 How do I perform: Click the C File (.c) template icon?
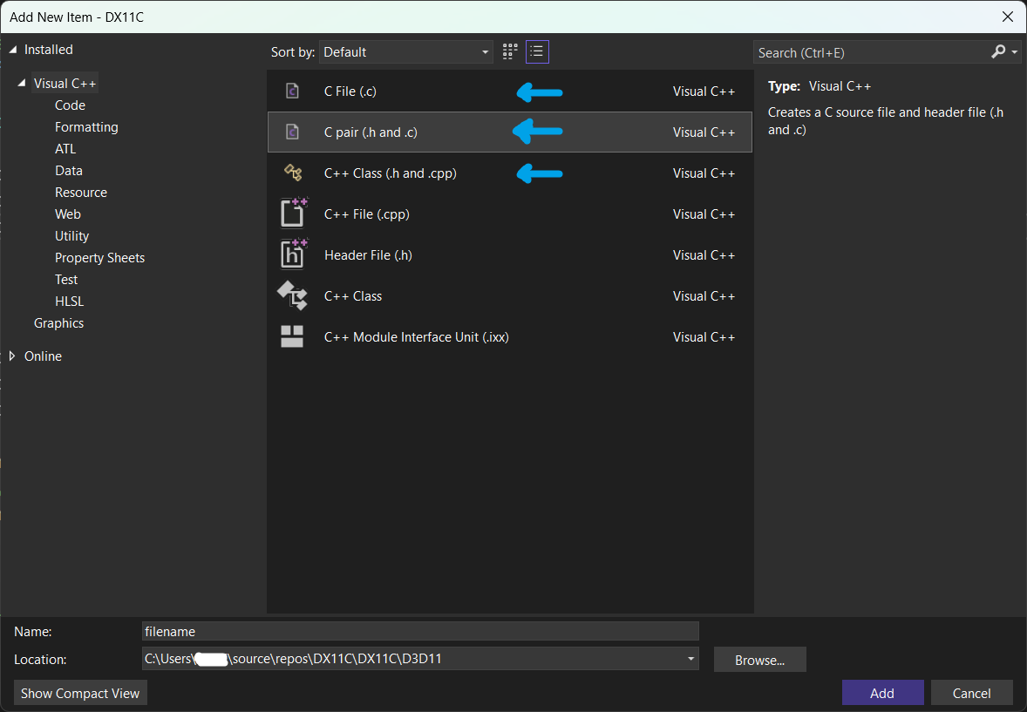[x=293, y=92]
